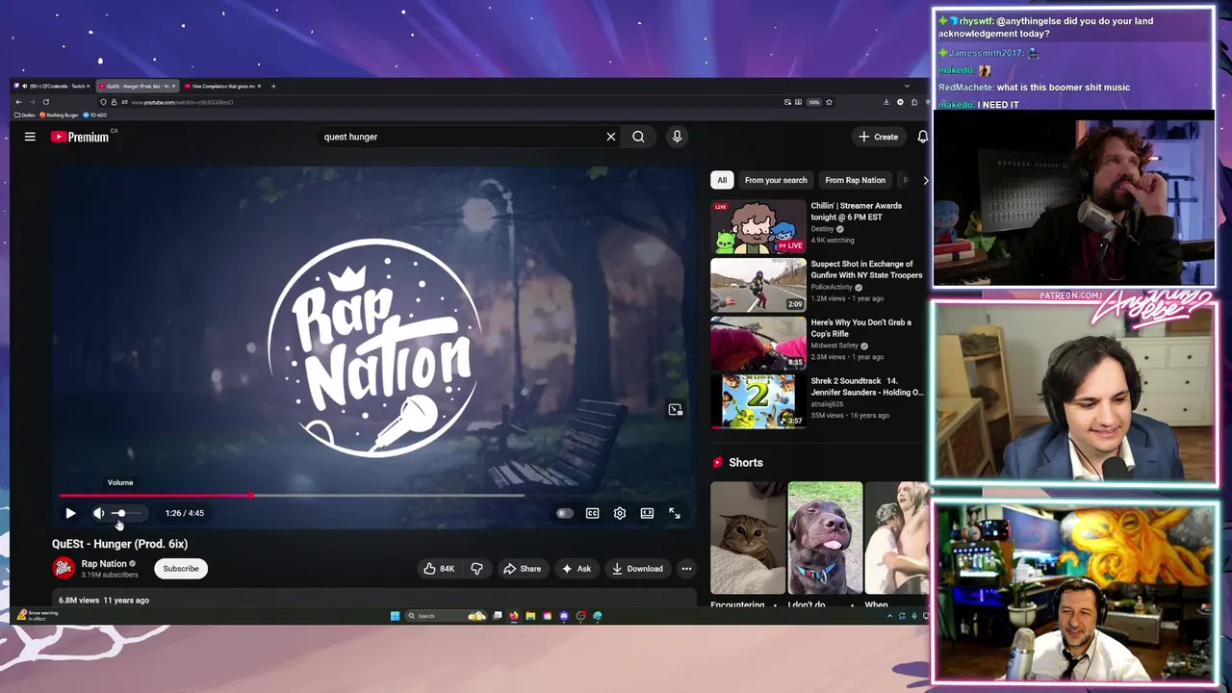The height and width of the screenshot is (693, 1232).
Task: Open more actions three-dot menu
Action: click(x=686, y=568)
